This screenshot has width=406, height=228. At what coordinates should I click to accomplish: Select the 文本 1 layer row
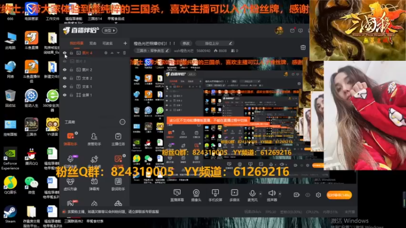tap(94, 87)
